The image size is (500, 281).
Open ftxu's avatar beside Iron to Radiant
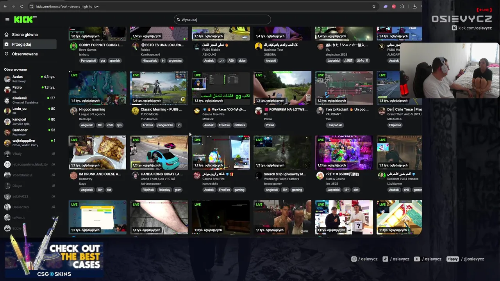click(320, 111)
